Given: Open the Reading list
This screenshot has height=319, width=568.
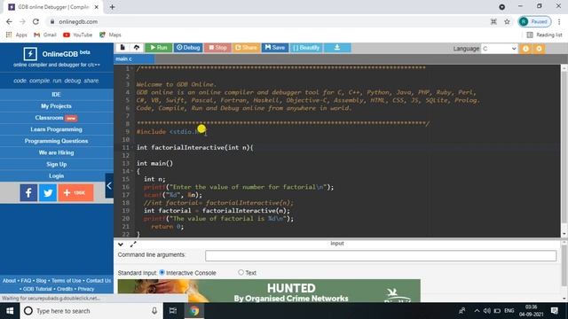Looking at the screenshot, I should (x=544, y=35).
